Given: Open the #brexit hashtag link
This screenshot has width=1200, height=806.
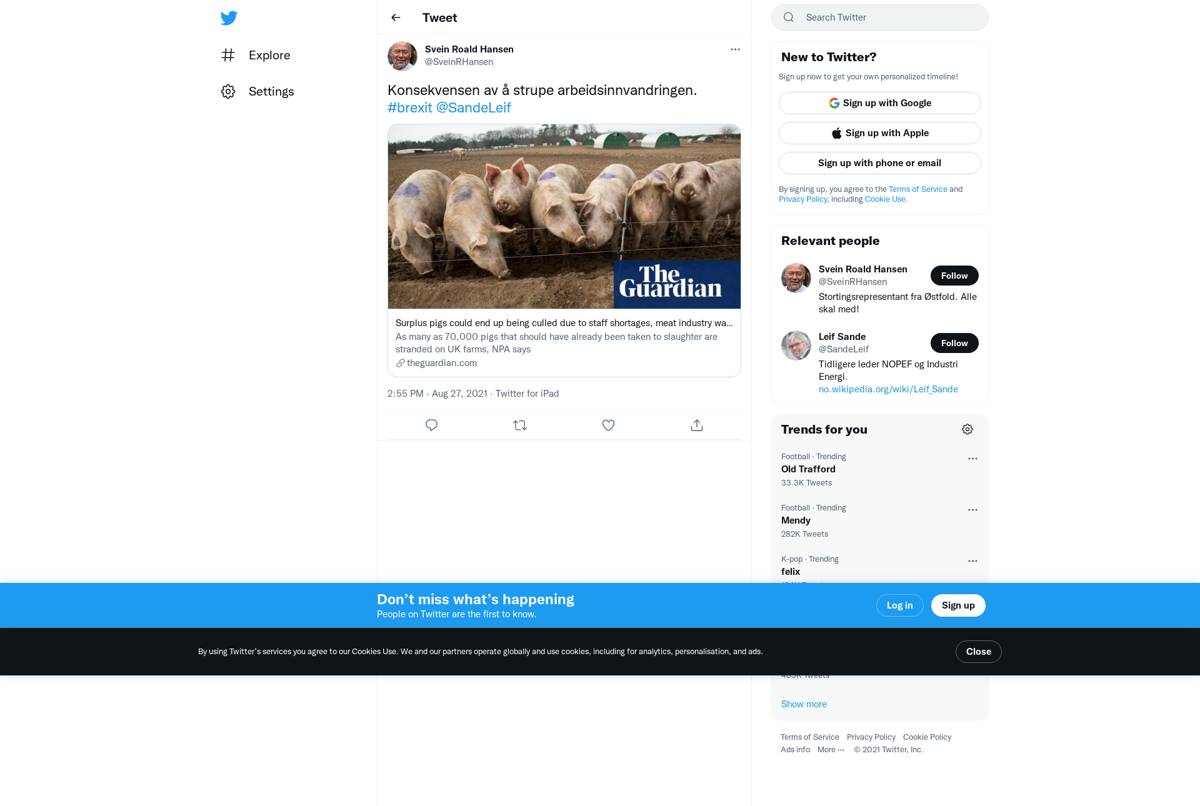Looking at the screenshot, I should pyautogui.click(x=410, y=107).
